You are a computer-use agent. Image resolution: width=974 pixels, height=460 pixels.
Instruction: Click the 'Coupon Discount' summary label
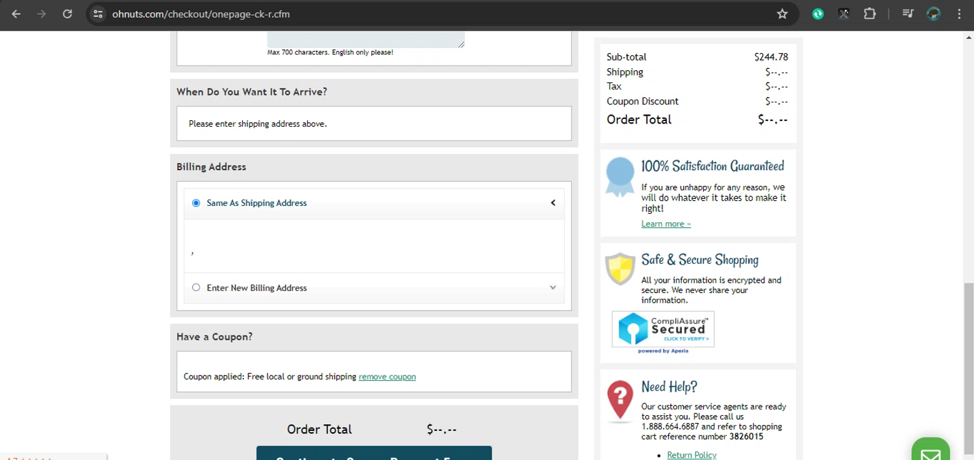pyautogui.click(x=642, y=101)
